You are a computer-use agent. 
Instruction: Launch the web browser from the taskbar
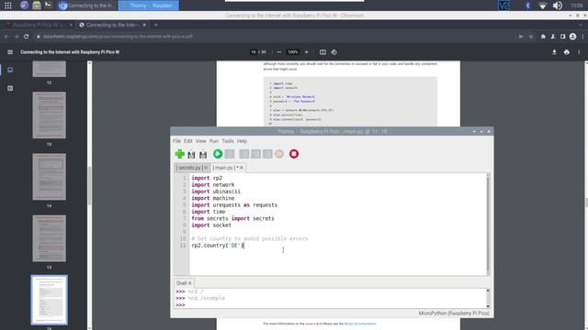tap(24, 5)
